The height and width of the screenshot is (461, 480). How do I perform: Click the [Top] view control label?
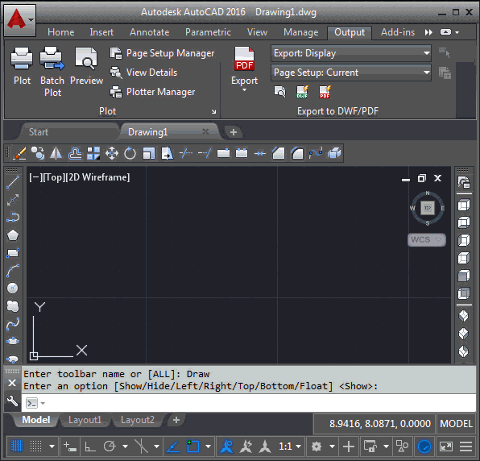click(x=55, y=177)
